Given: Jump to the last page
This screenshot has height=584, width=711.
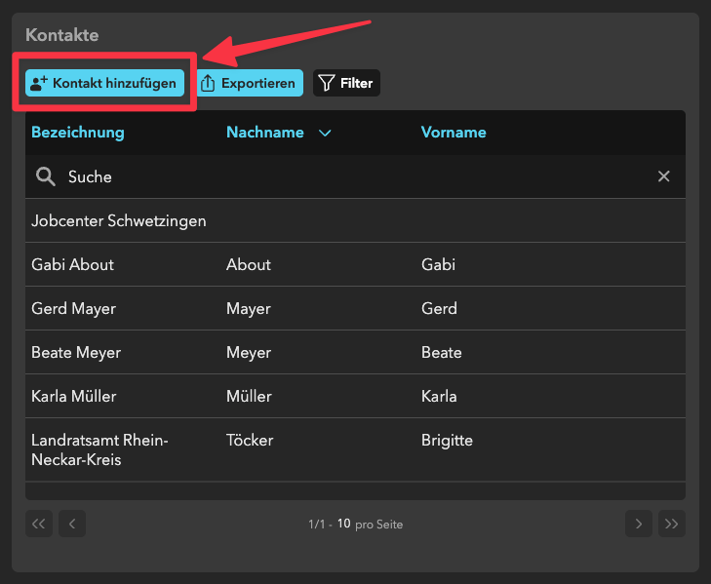Looking at the screenshot, I should (x=671, y=524).
